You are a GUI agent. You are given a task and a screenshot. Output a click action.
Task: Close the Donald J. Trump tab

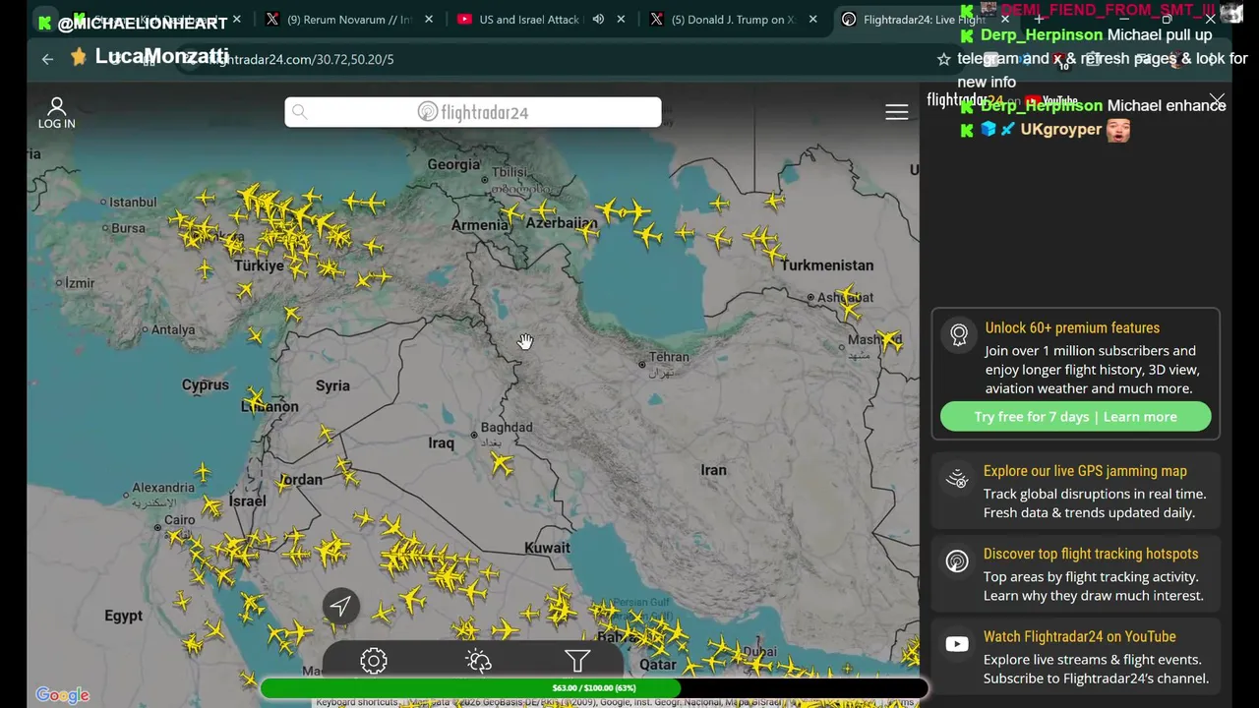tap(812, 19)
